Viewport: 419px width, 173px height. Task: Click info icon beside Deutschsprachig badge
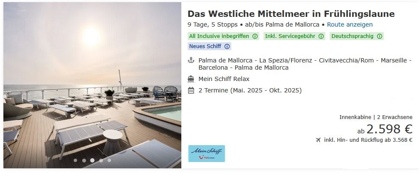380,36
